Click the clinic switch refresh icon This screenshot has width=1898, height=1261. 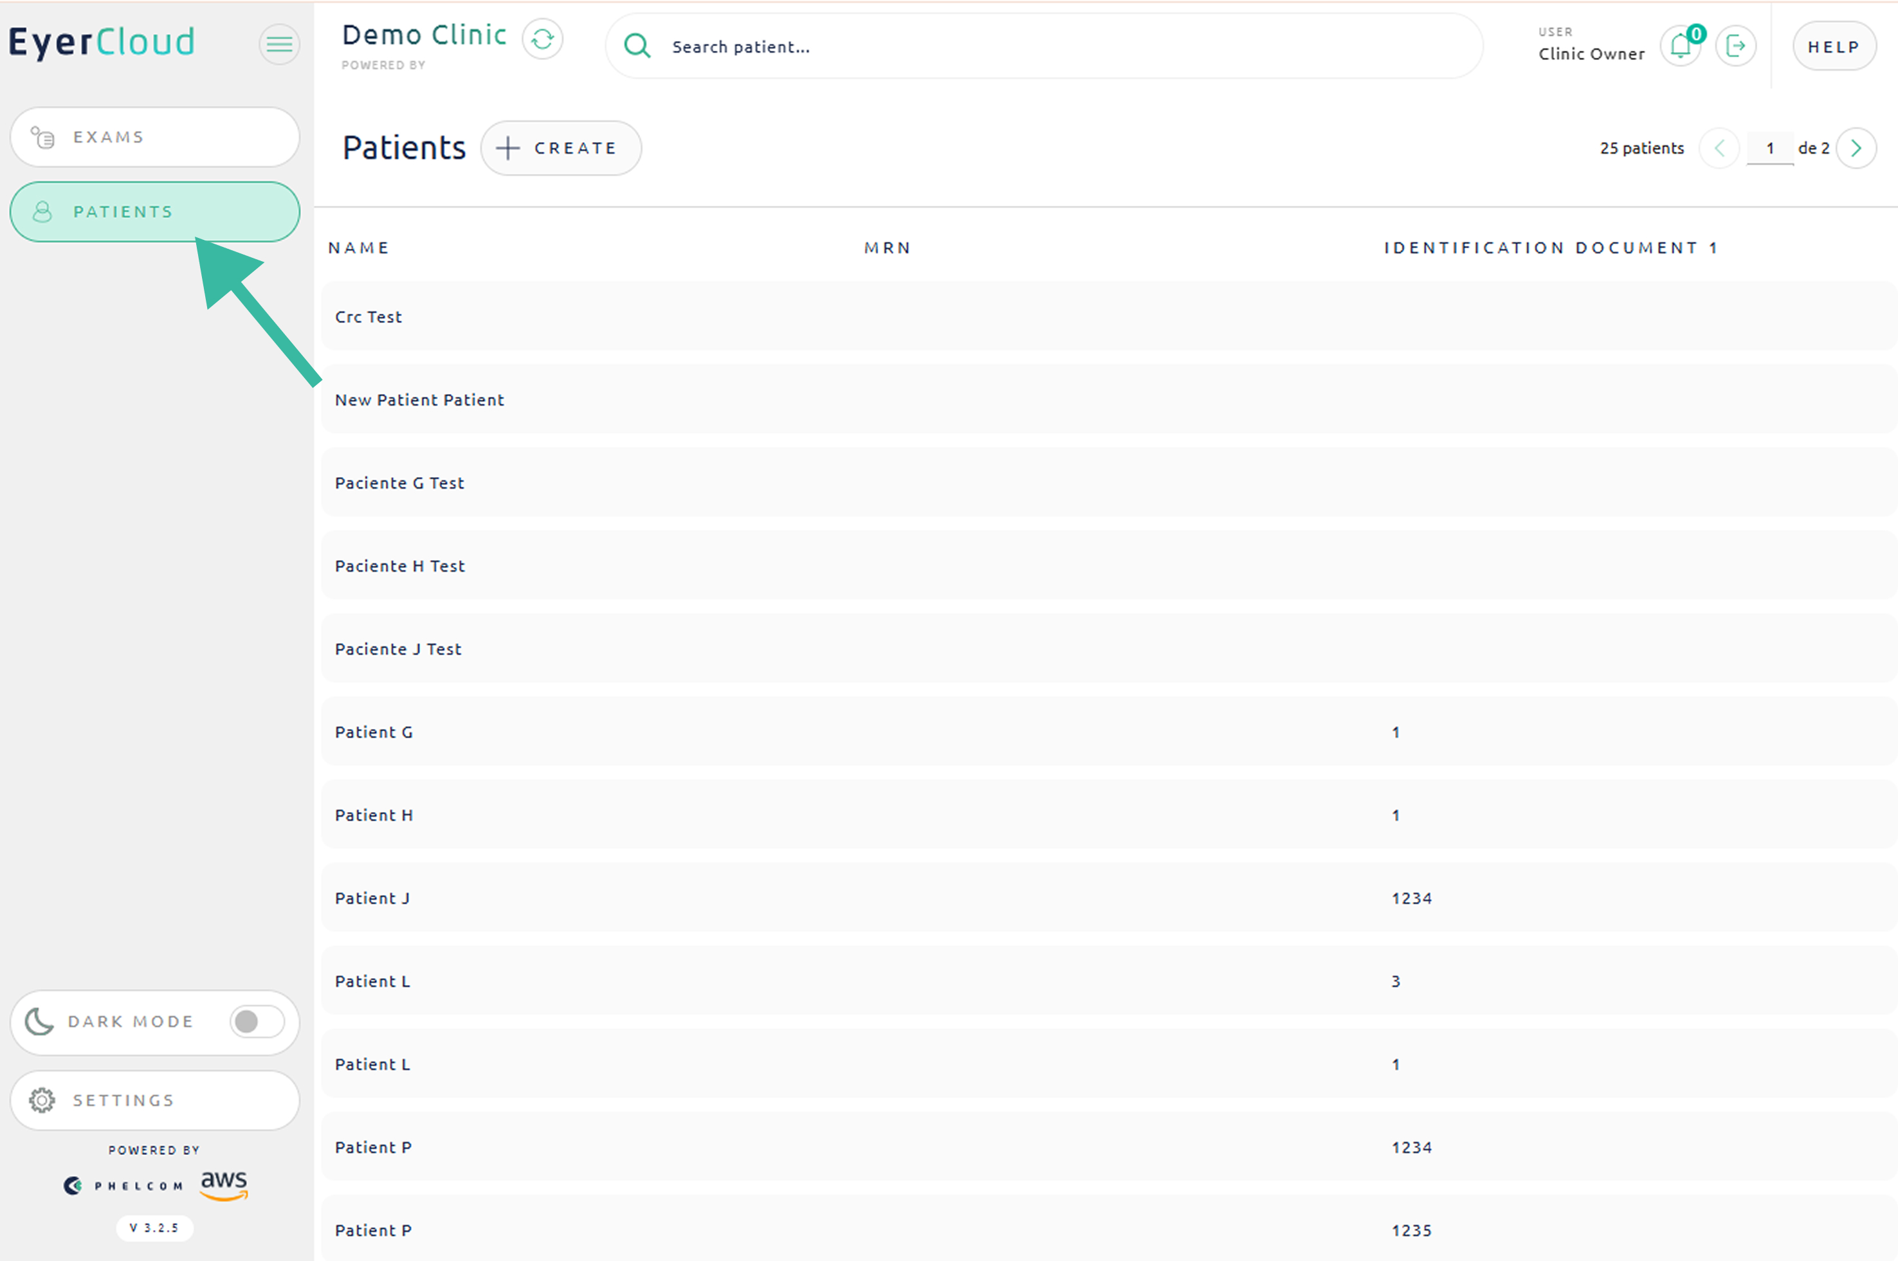pyautogui.click(x=542, y=39)
